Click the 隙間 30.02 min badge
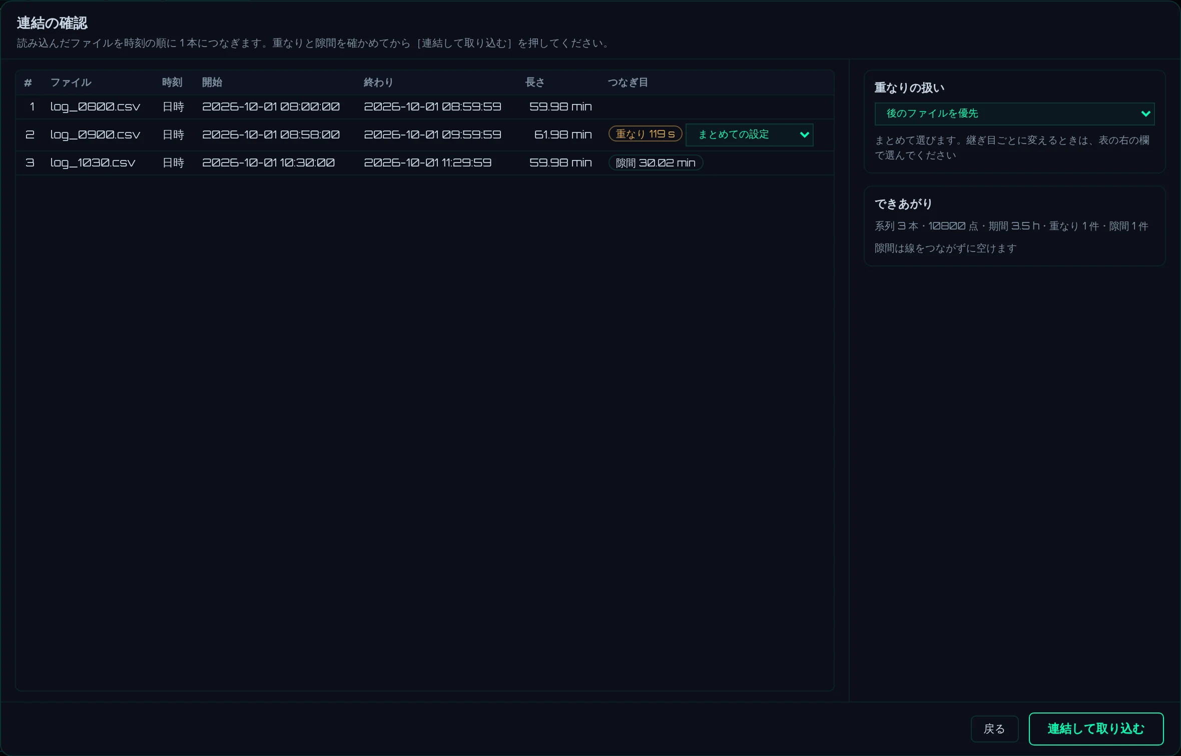This screenshot has height=756, width=1181. coord(656,162)
